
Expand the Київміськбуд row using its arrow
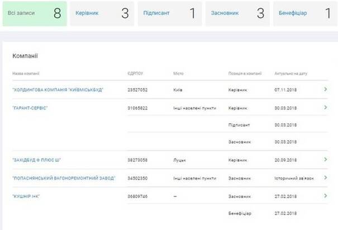[x=325, y=89]
